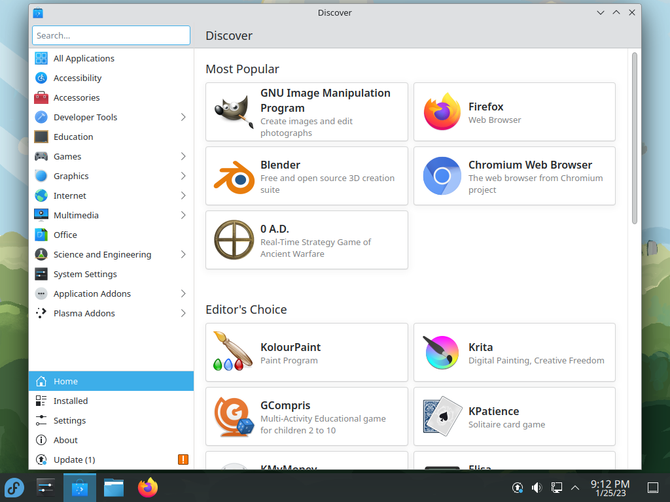The width and height of the screenshot is (670, 502).
Task: Click the 0 A.D. game icon
Action: tap(234, 240)
